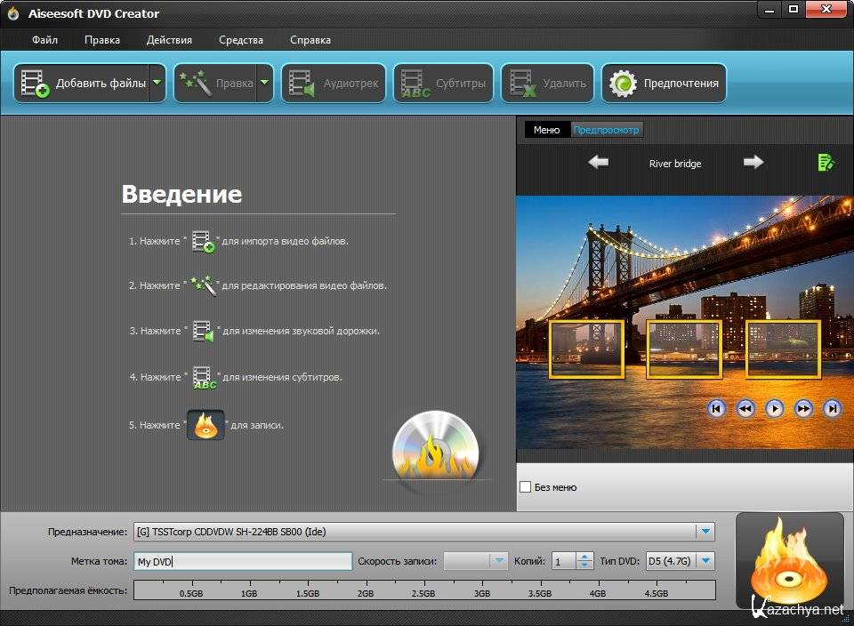Viewport: 854px width, 626px height.
Task: Go to previous menu template arrow
Action: pos(599,162)
